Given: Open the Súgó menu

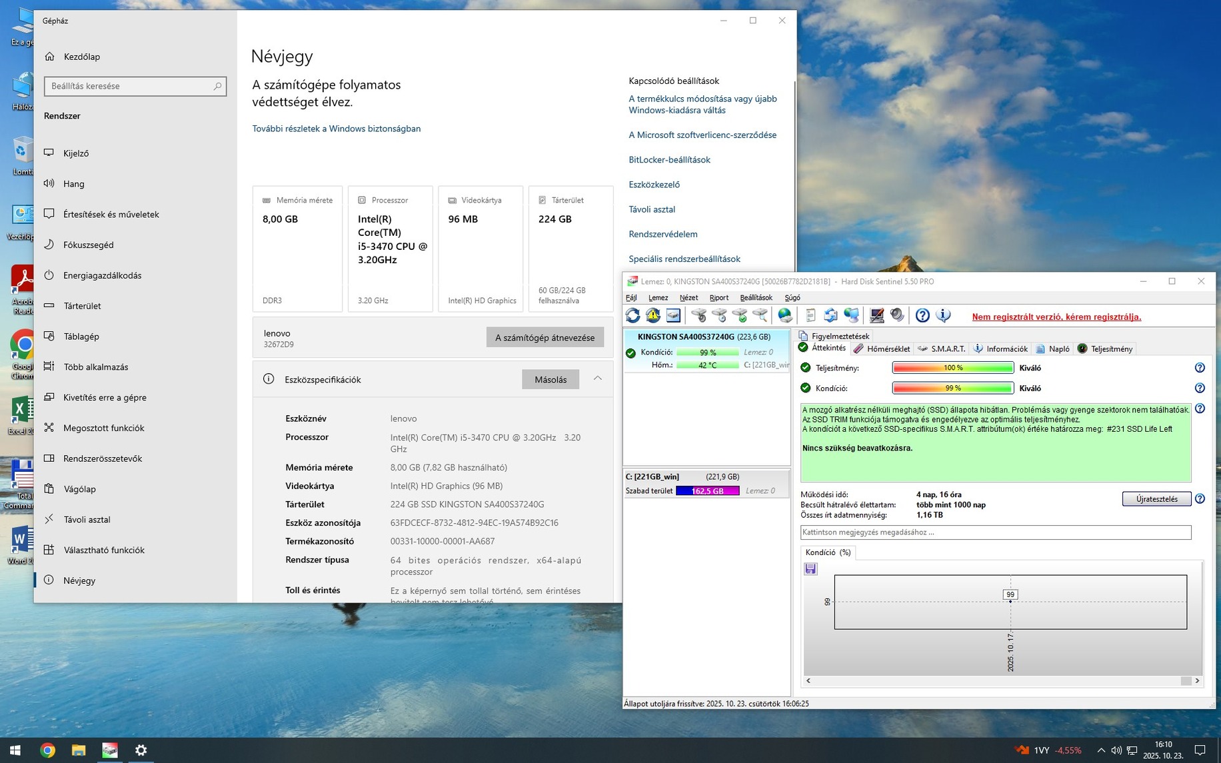Looking at the screenshot, I should pos(792,298).
